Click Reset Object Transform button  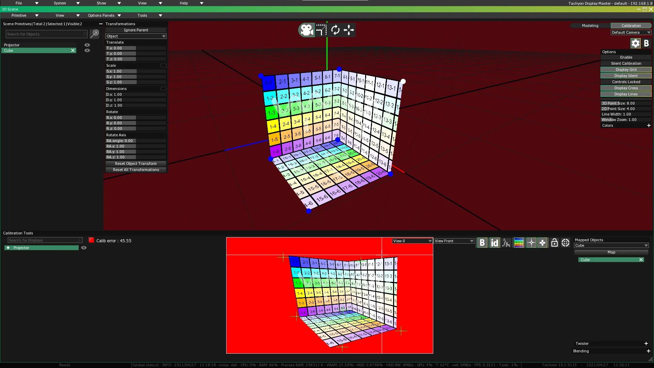pyautogui.click(x=136, y=164)
